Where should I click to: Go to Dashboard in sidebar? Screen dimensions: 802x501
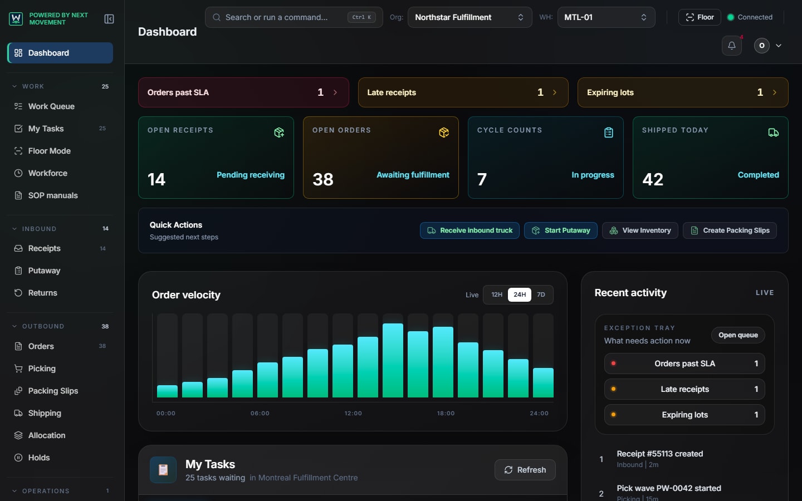point(60,53)
